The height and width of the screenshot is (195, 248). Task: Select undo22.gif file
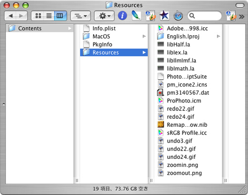pyautogui.click(x=188, y=149)
